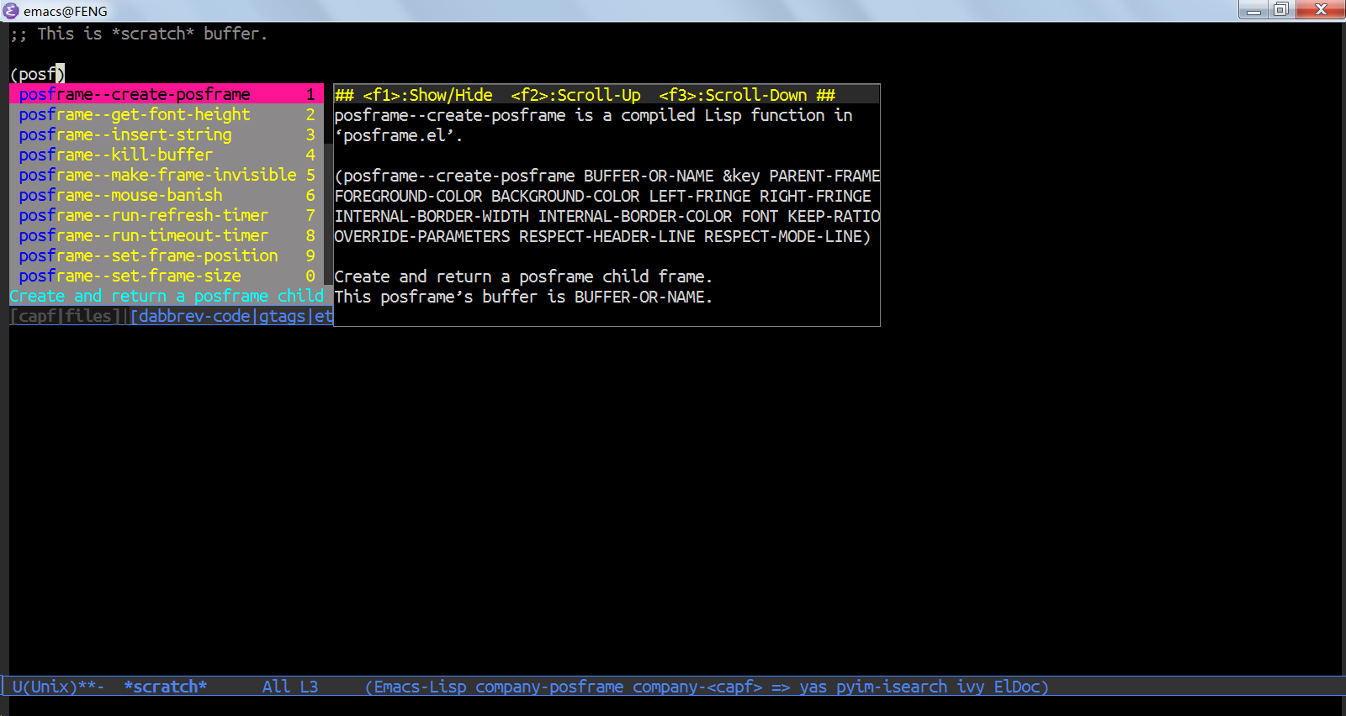Minimize the emacs window
Screen dimensions: 1346x716
point(1253,10)
